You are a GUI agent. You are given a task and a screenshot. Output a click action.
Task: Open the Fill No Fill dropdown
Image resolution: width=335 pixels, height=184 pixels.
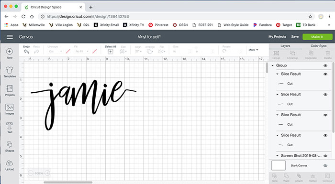pos(82,52)
